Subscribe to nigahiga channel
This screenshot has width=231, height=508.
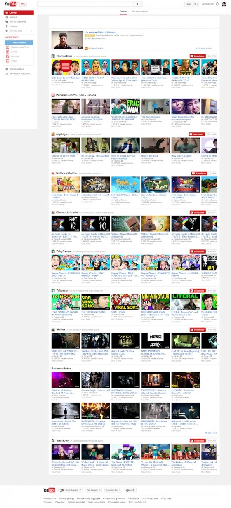pos(197,134)
